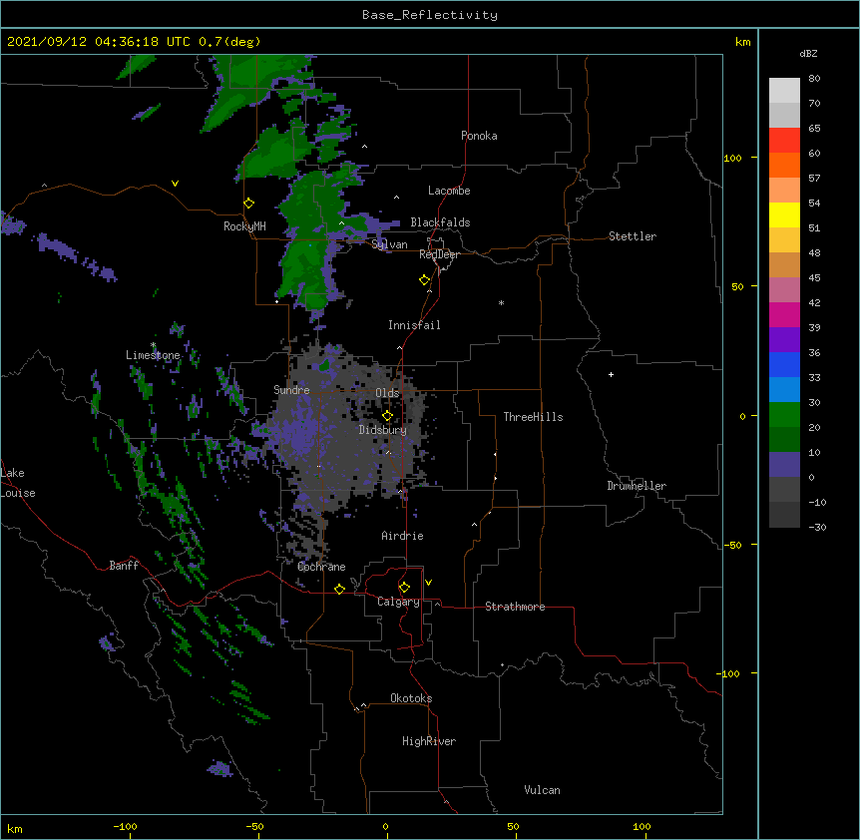Pick the light gray 70-80 dBZ swatch

pyautogui.click(x=784, y=91)
